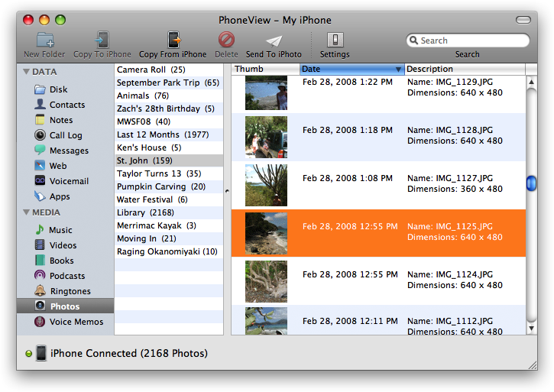Click thumbnail of highlighted IMG_1125.JPG
The height and width of the screenshot is (392, 554).
tap(266, 233)
